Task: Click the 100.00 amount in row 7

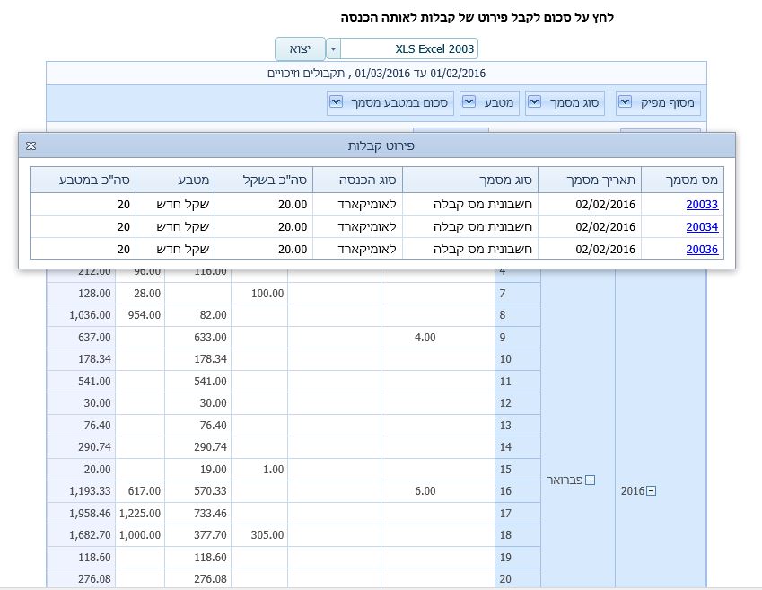Action: coord(267,294)
